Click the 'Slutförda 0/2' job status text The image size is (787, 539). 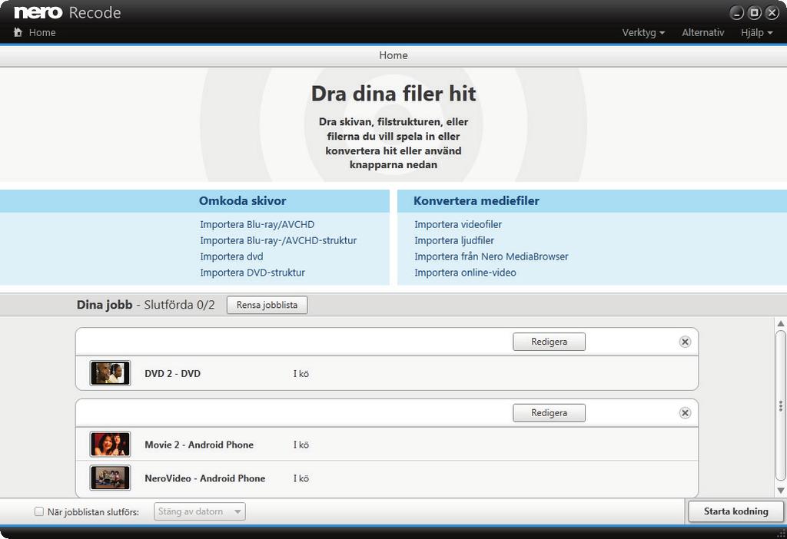179,305
